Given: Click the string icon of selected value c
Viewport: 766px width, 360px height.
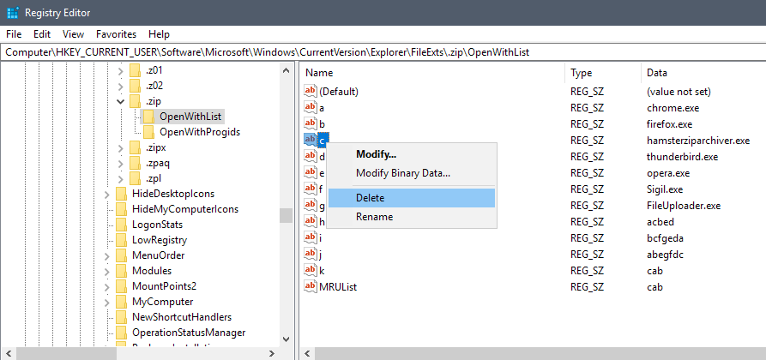Looking at the screenshot, I should 311,141.
